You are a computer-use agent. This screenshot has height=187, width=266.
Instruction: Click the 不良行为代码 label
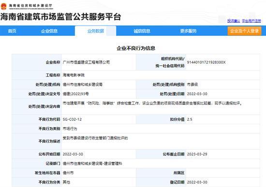(x=49, y=119)
